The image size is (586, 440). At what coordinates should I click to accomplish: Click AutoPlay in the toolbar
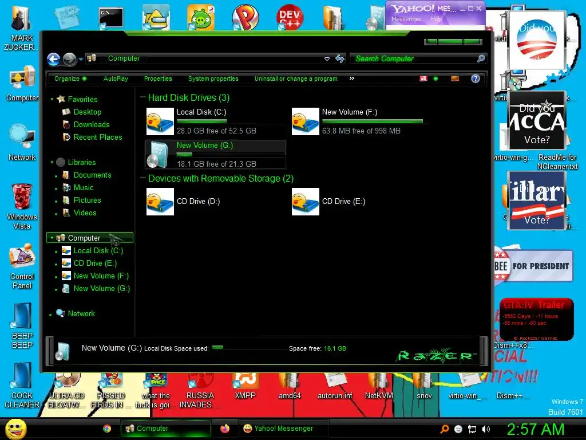(116, 78)
